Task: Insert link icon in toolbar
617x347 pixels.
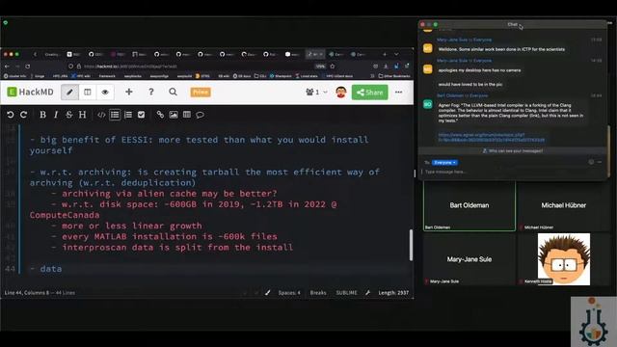Action: click(x=160, y=115)
